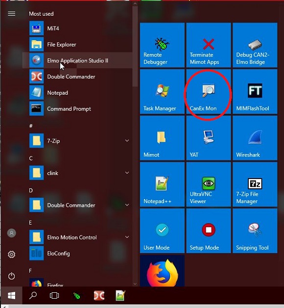Expand the Double Commander folder chevron
Viewport: 284px width, 308px height.
pos(127,205)
